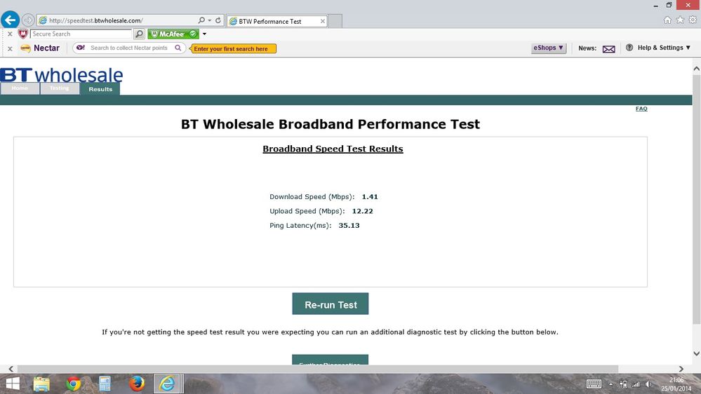Click the News envelope icon
This screenshot has width=701, height=394.
(x=608, y=48)
